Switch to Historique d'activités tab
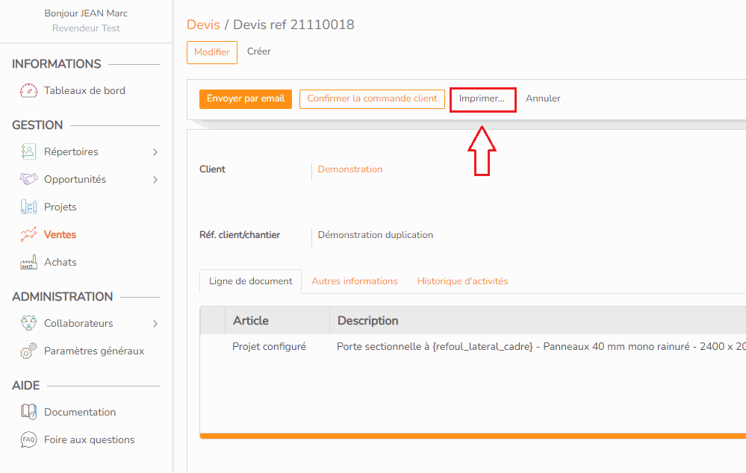This screenshot has width=746, height=473. (462, 281)
